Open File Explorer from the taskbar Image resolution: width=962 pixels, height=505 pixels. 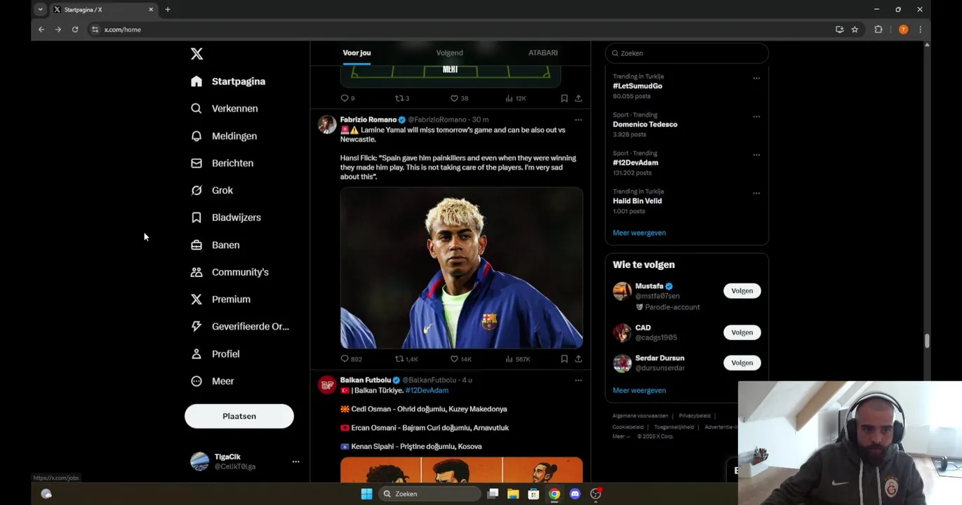click(x=513, y=494)
